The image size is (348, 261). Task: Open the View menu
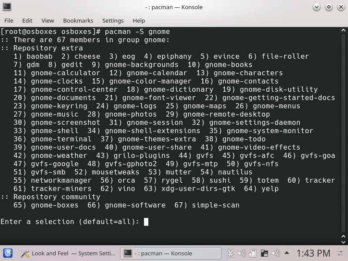click(49, 20)
